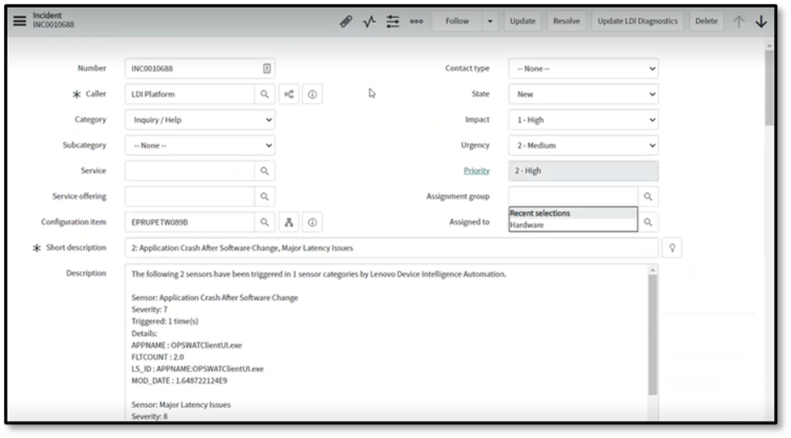Click the paperclip attachments icon
This screenshot has height=438, width=791.
pyautogui.click(x=346, y=21)
